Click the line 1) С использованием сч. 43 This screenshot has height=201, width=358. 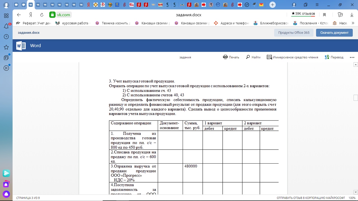147,90
